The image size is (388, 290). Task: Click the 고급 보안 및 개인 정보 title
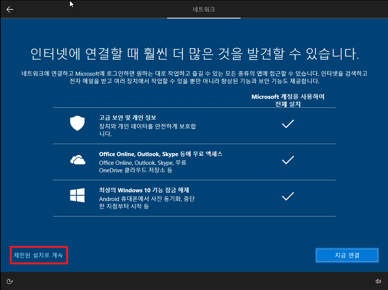(128, 118)
